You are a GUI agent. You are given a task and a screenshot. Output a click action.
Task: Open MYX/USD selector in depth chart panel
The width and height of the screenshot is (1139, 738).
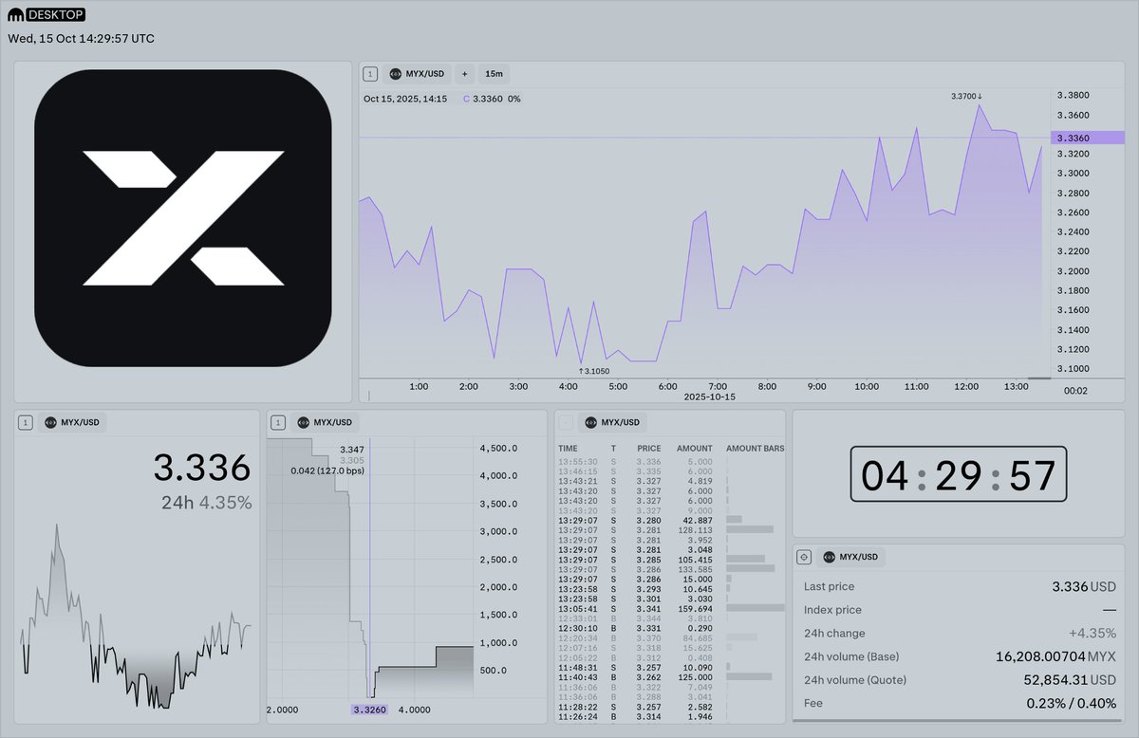325,422
